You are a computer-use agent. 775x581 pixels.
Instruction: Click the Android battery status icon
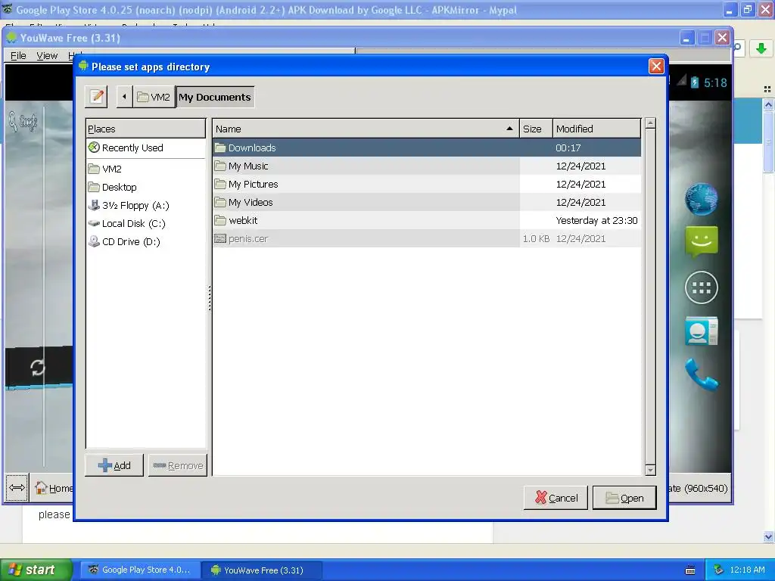tap(695, 82)
